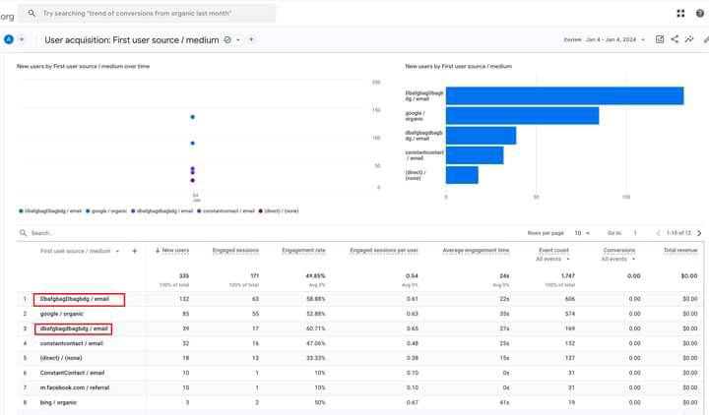
Task: Focus the top Analytics search field
Action: click(x=147, y=13)
